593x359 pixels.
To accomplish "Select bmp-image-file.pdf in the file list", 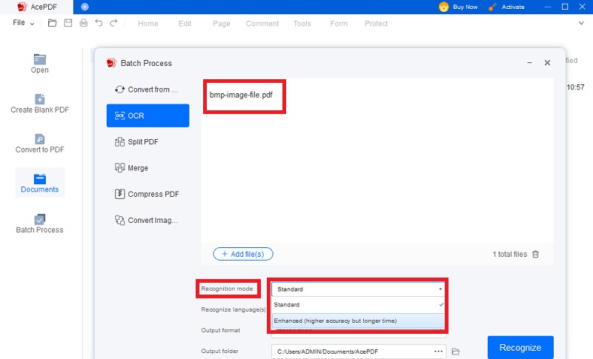I will (x=241, y=95).
